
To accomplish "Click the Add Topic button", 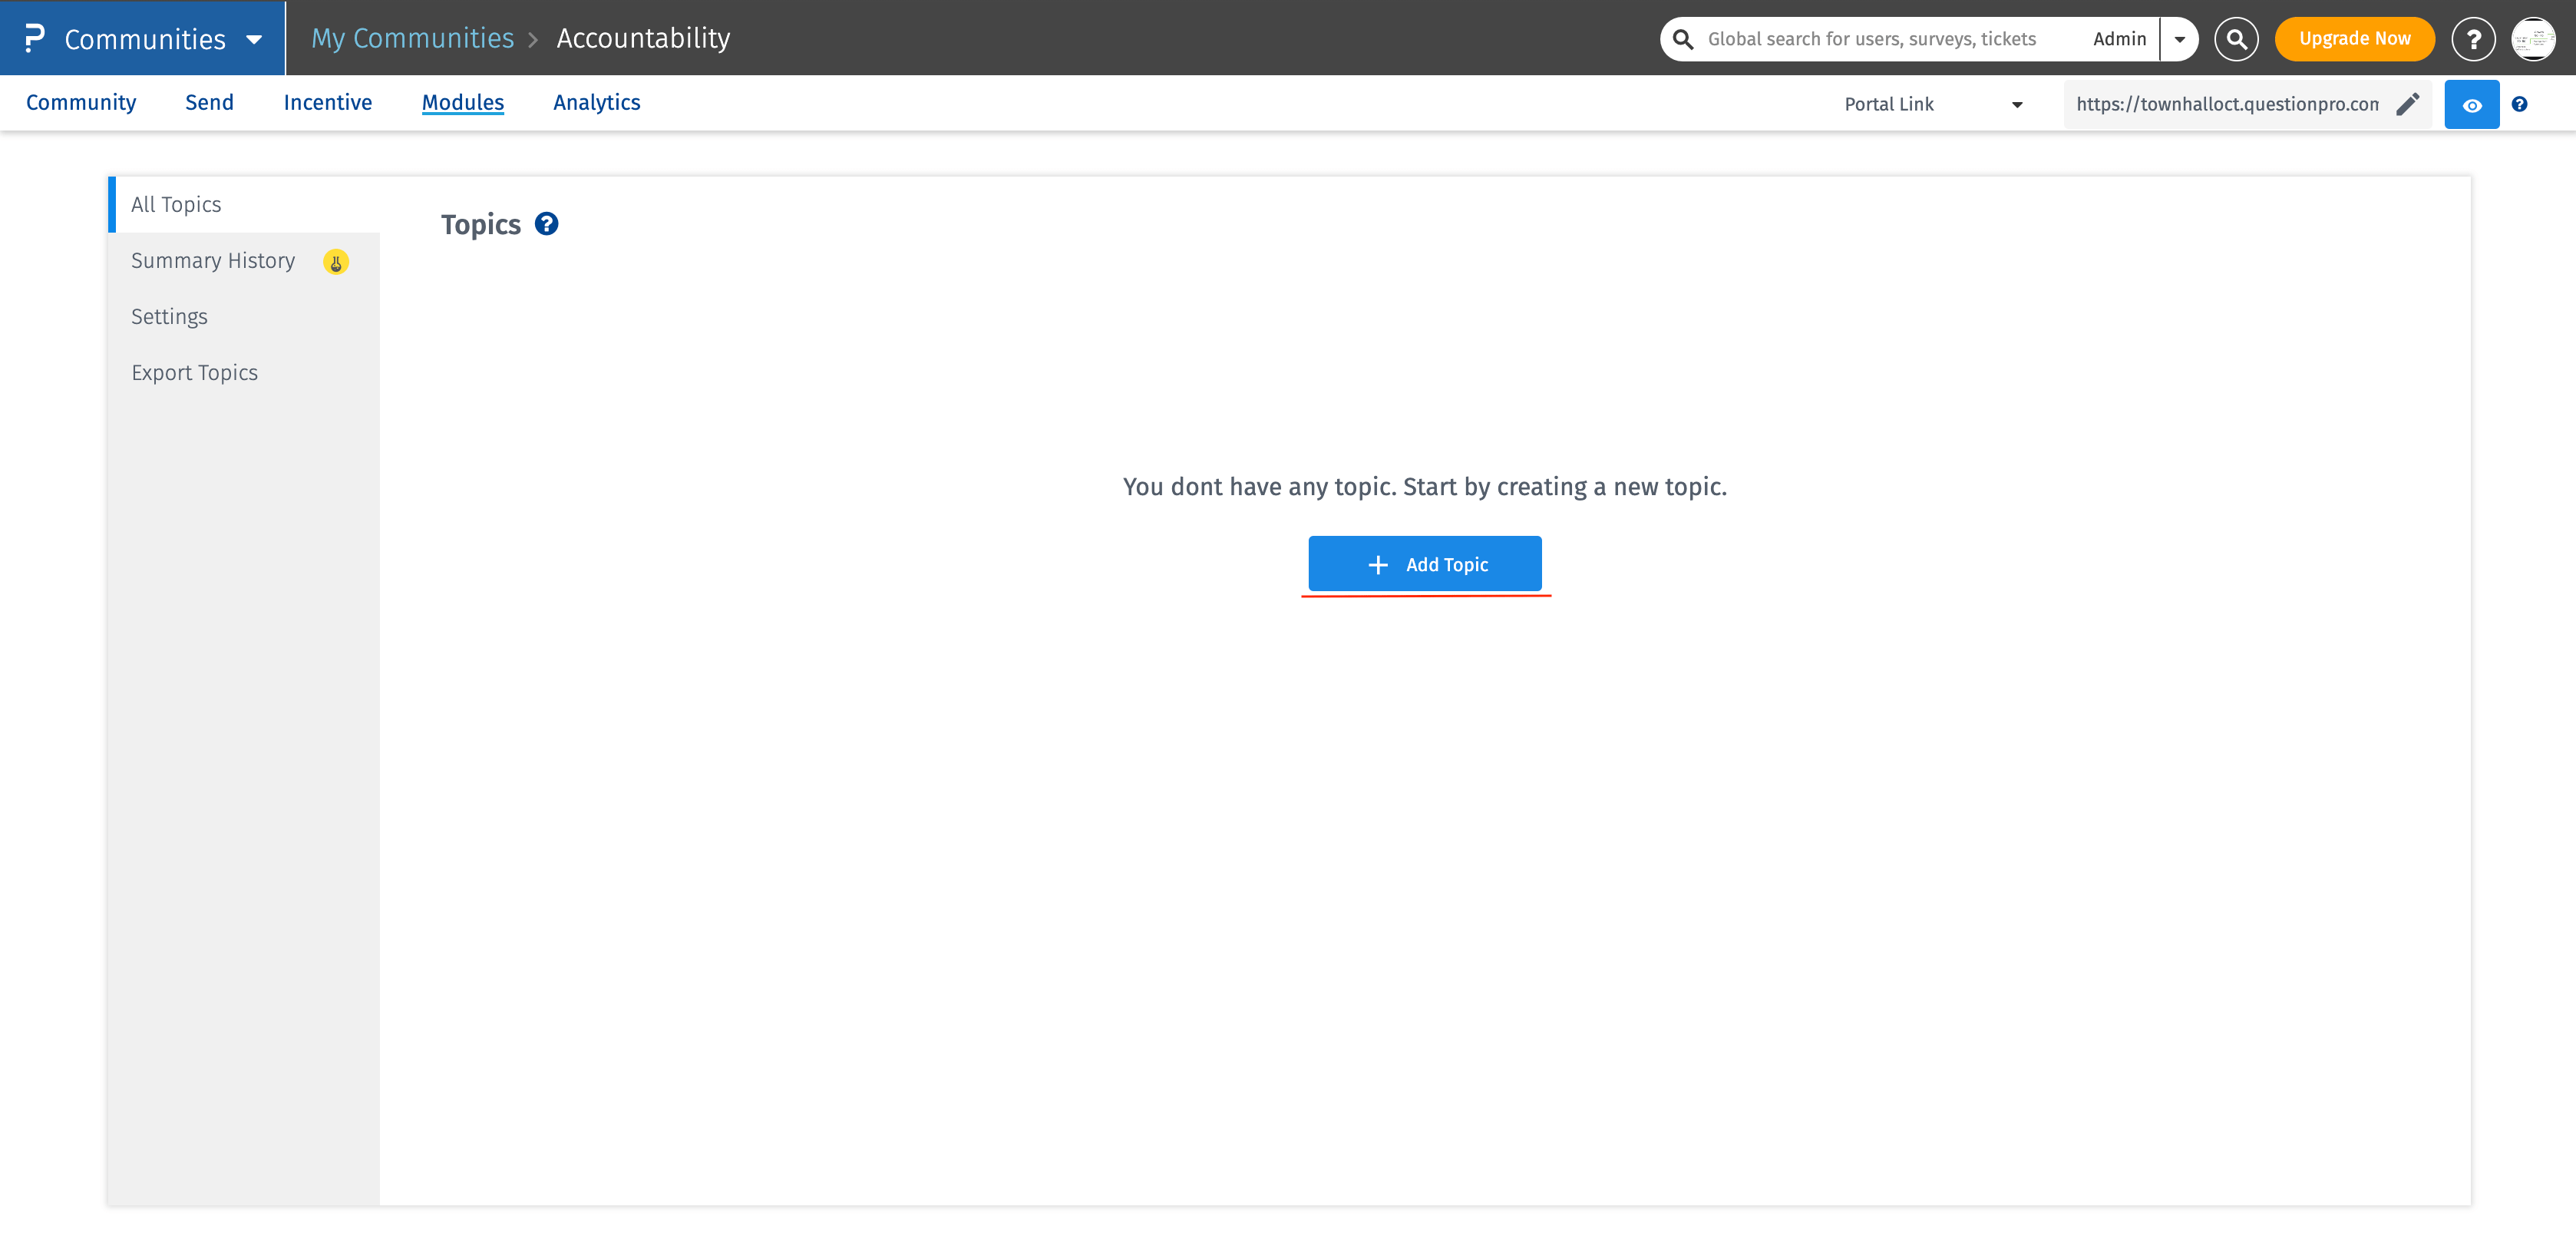I will (1424, 563).
